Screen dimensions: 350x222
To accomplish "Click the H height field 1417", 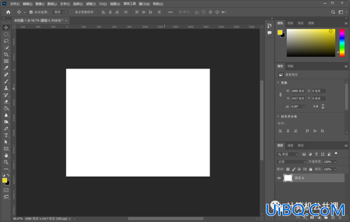I will [298, 98].
